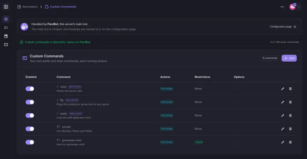Disable the socials command toggle

click(x=30, y=129)
